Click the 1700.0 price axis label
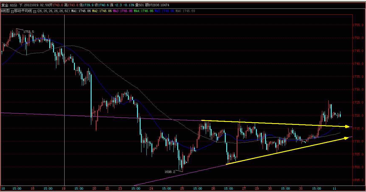Image resolution: width=366 pixels, height=192 pixels. tap(358, 167)
